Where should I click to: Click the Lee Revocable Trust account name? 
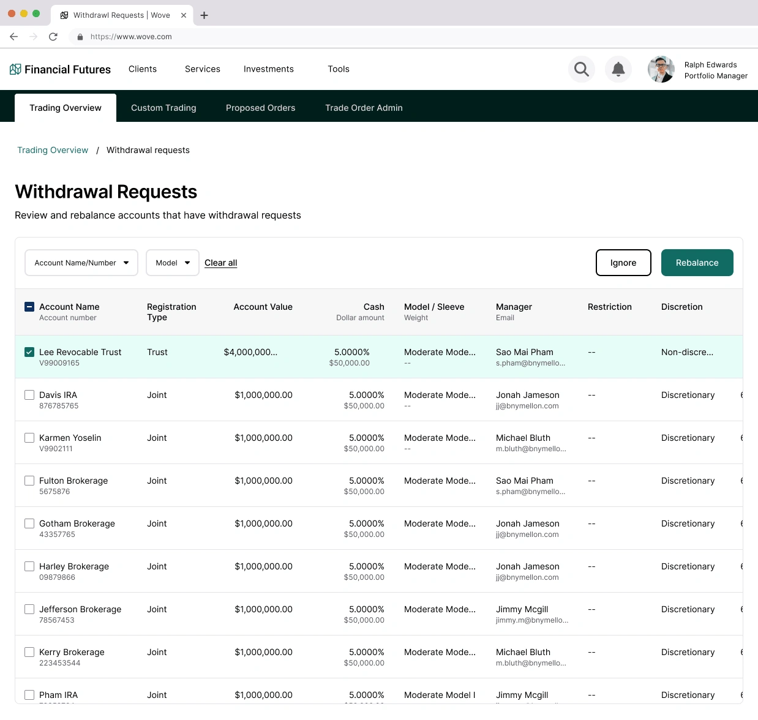click(x=80, y=352)
